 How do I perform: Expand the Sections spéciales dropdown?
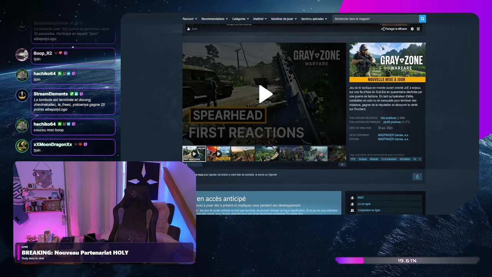coord(314,19)
